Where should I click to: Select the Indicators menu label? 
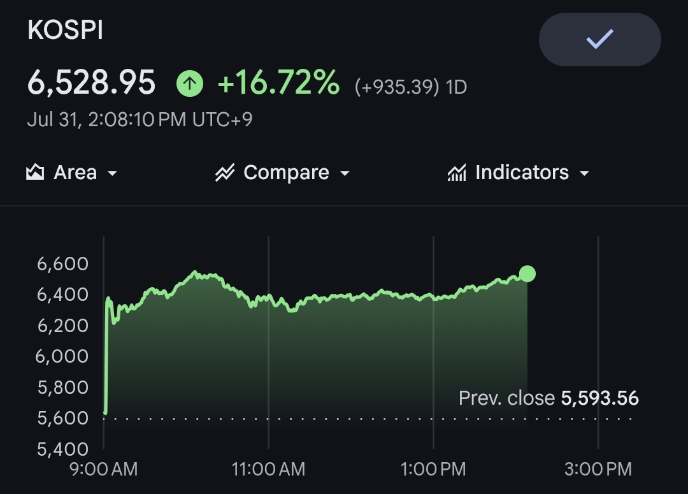pos(522,172)
